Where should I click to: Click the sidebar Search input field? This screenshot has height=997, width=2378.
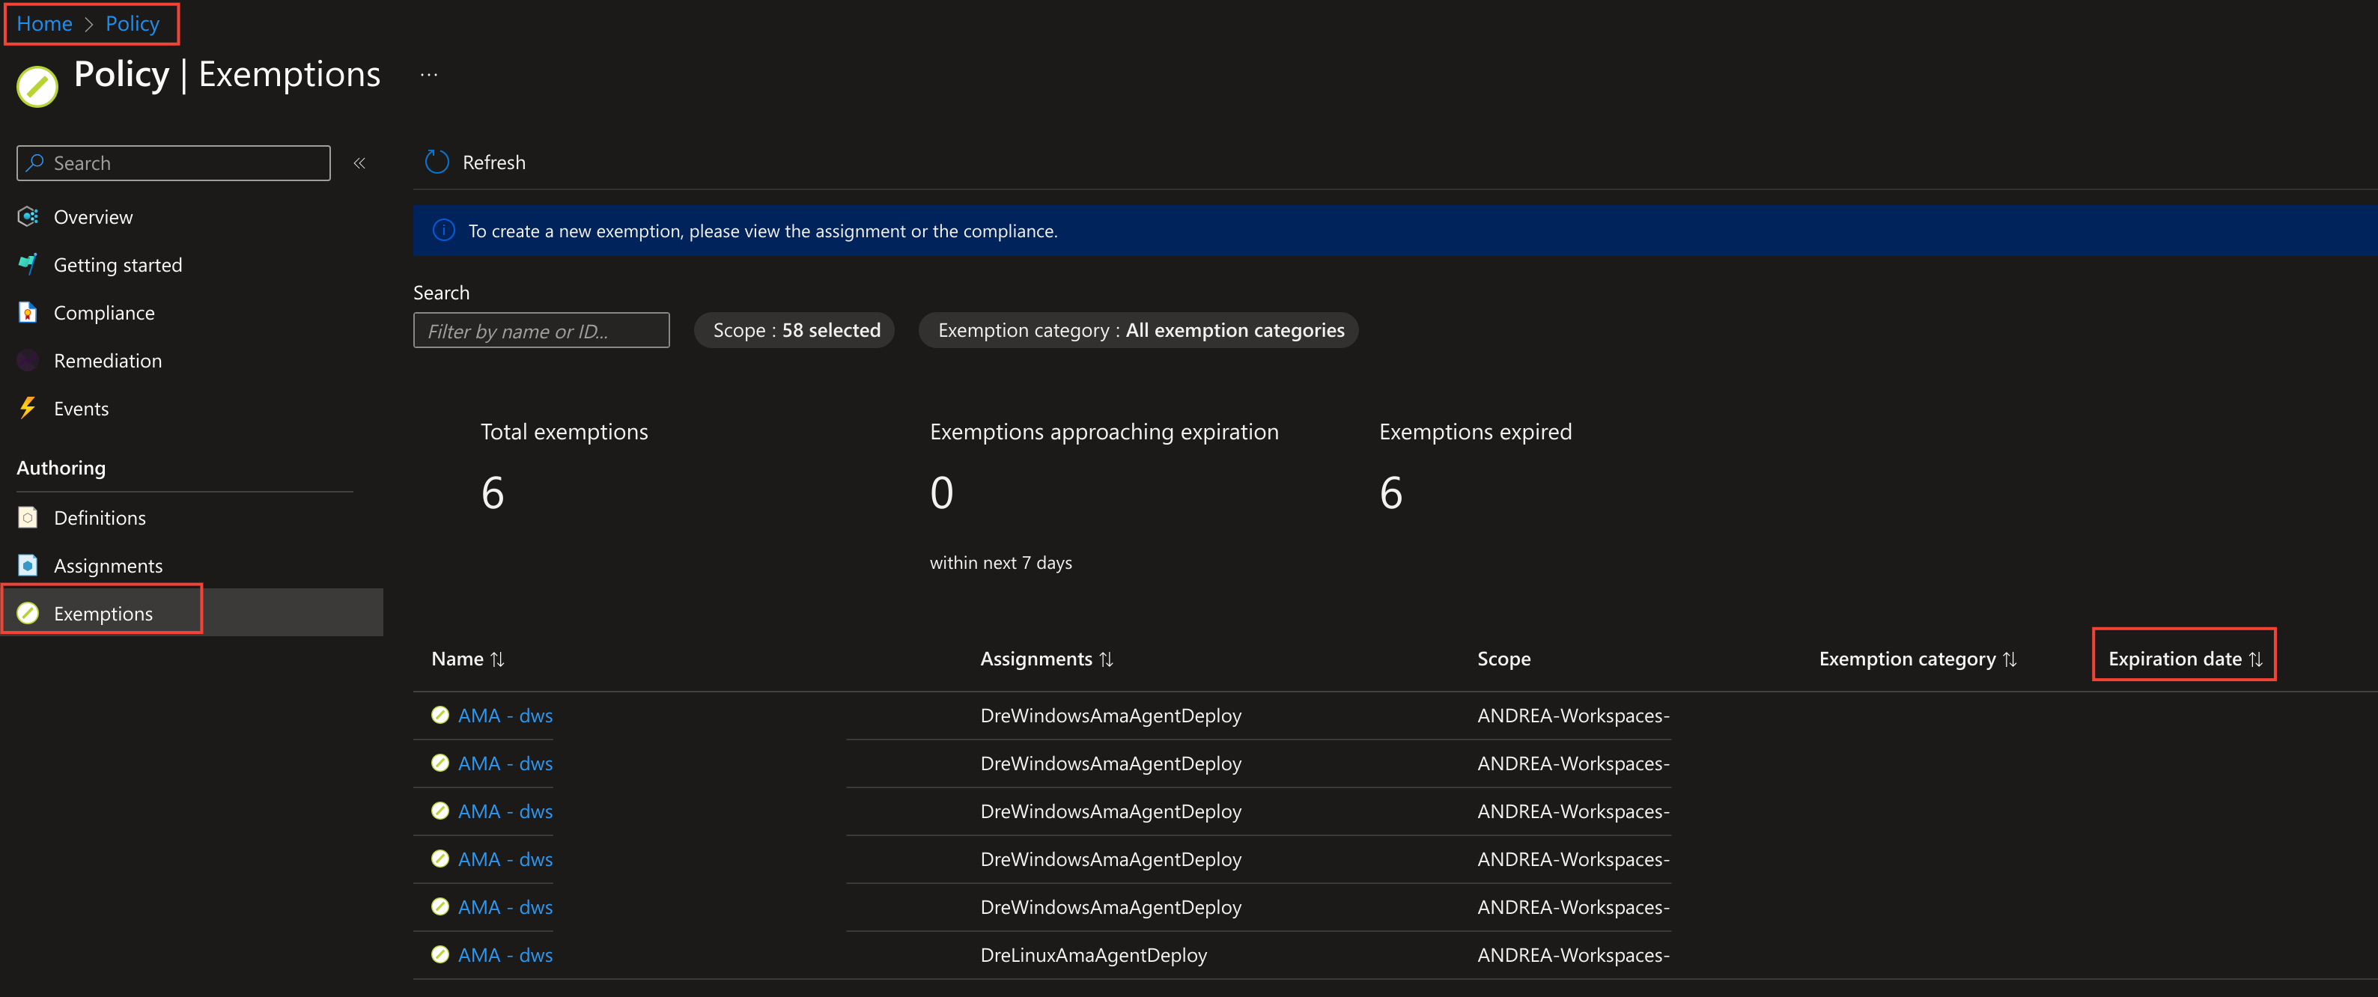174,163
